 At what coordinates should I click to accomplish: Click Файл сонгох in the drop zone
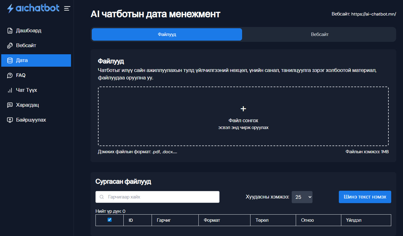coord(243,120)
